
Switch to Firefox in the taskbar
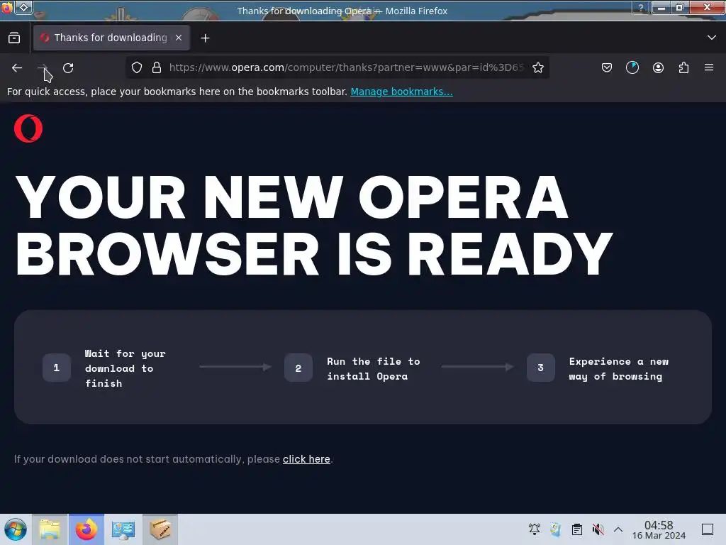[x=86, y=529]
